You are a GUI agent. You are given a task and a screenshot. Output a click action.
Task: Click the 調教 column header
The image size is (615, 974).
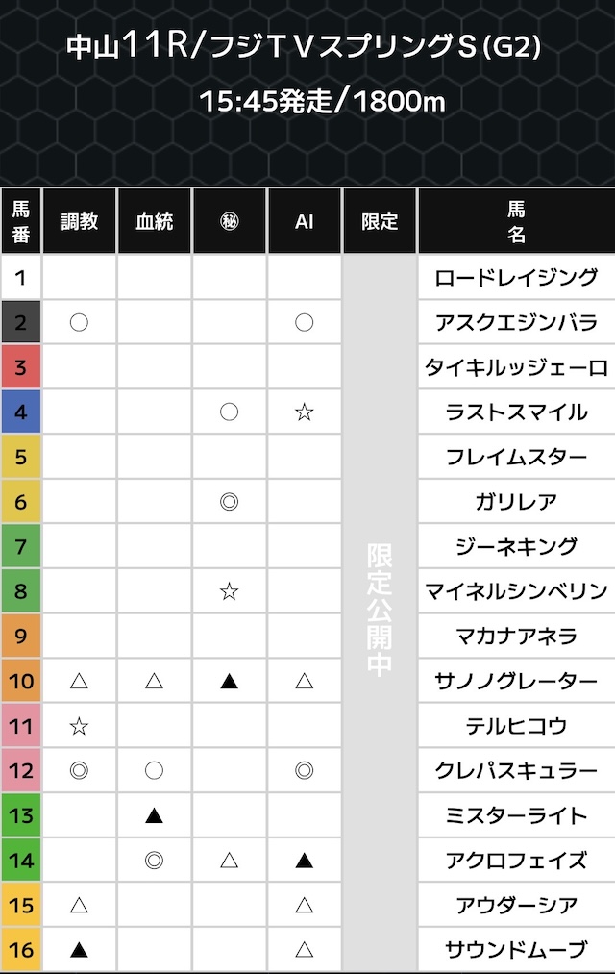(x=79, y=221)
